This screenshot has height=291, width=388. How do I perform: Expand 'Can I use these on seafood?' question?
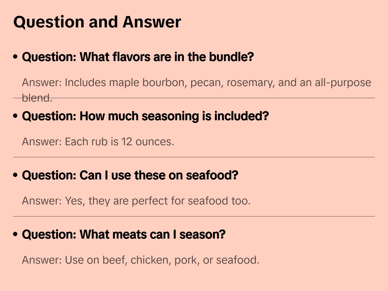[x=130, y=175]
